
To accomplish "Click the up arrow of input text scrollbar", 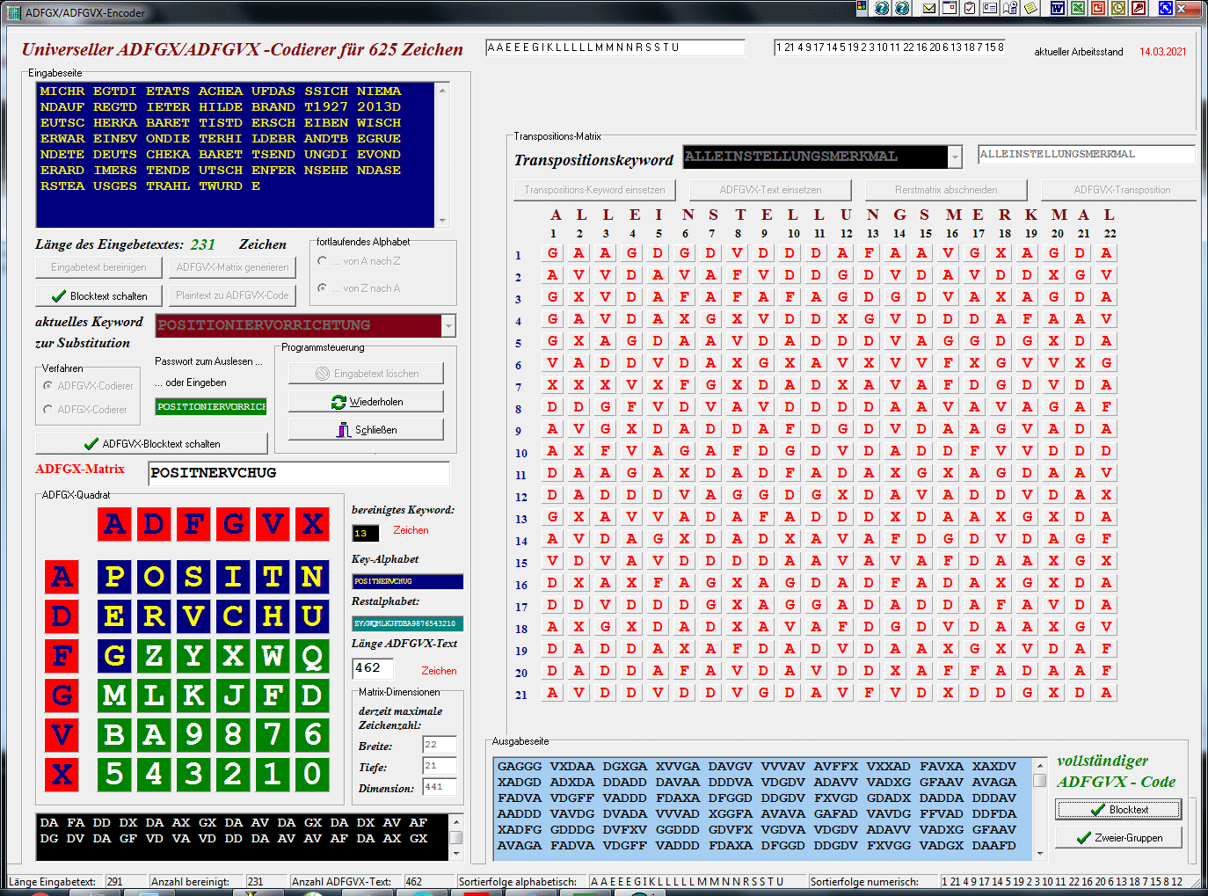I will 442,91.
